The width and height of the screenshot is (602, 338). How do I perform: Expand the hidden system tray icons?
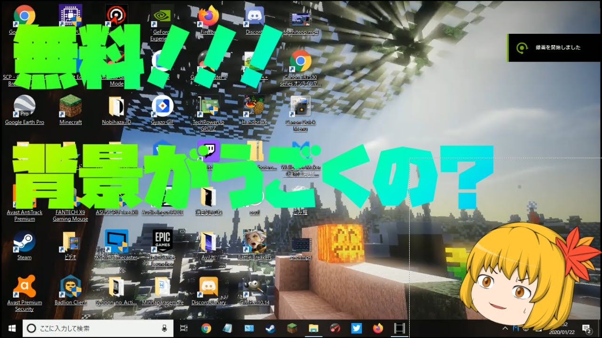pyautogui.click(x=505, y=329)
